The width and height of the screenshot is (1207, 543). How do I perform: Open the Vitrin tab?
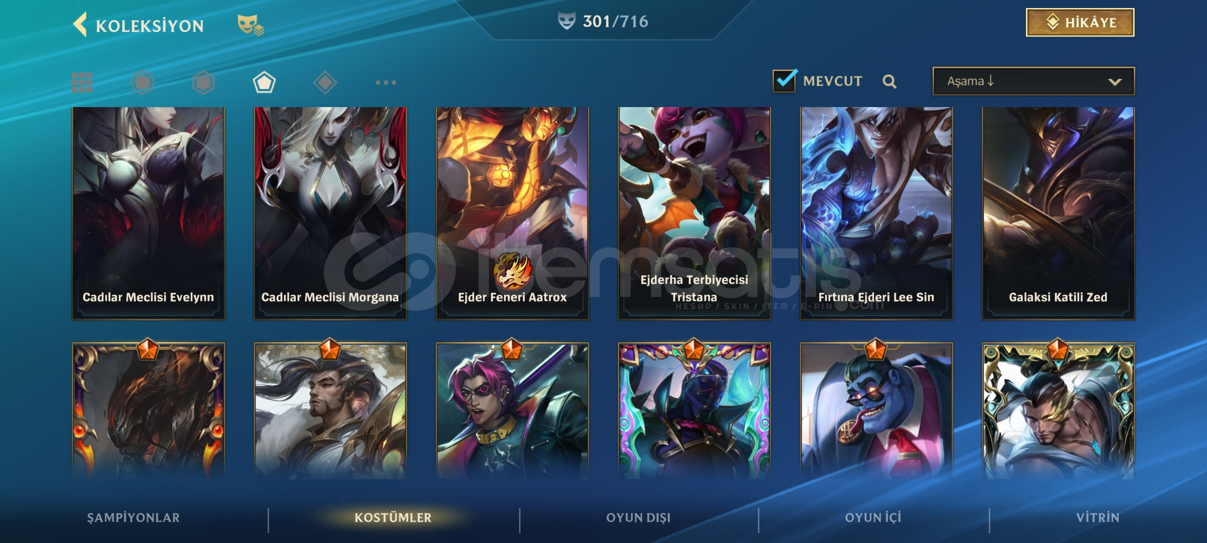(1098, 518)
